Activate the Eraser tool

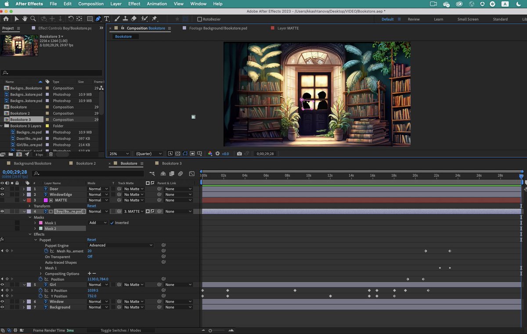point(134,19)
